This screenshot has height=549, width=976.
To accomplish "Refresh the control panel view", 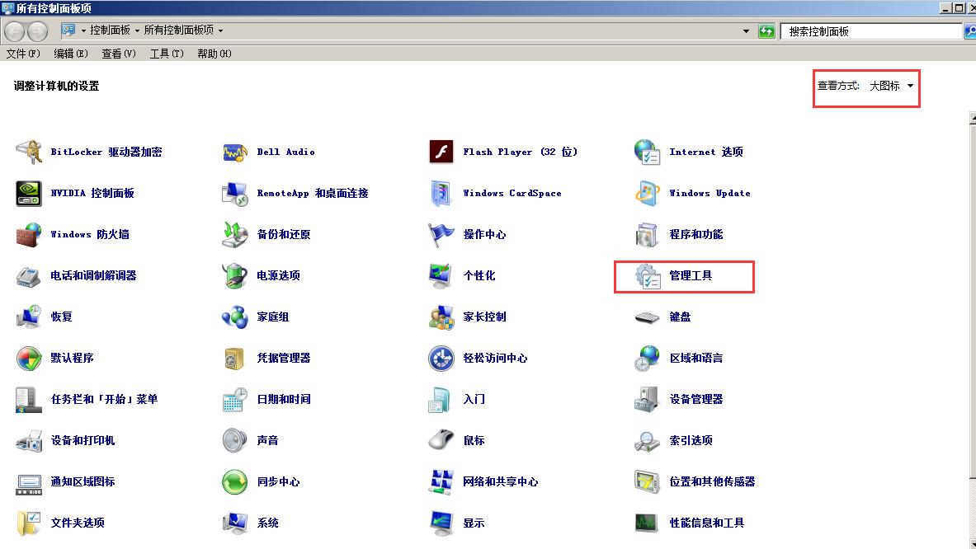I will [x=766, y=31].
